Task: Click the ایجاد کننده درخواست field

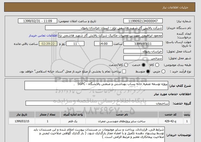Action: pyautogui.click(x=110, y=35)
